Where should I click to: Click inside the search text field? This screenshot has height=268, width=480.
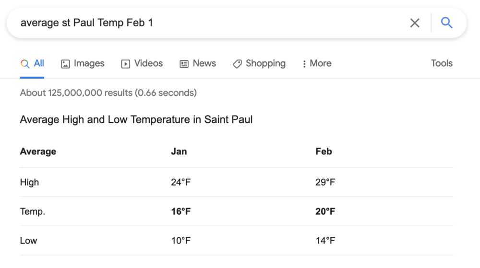click(206, 23)
